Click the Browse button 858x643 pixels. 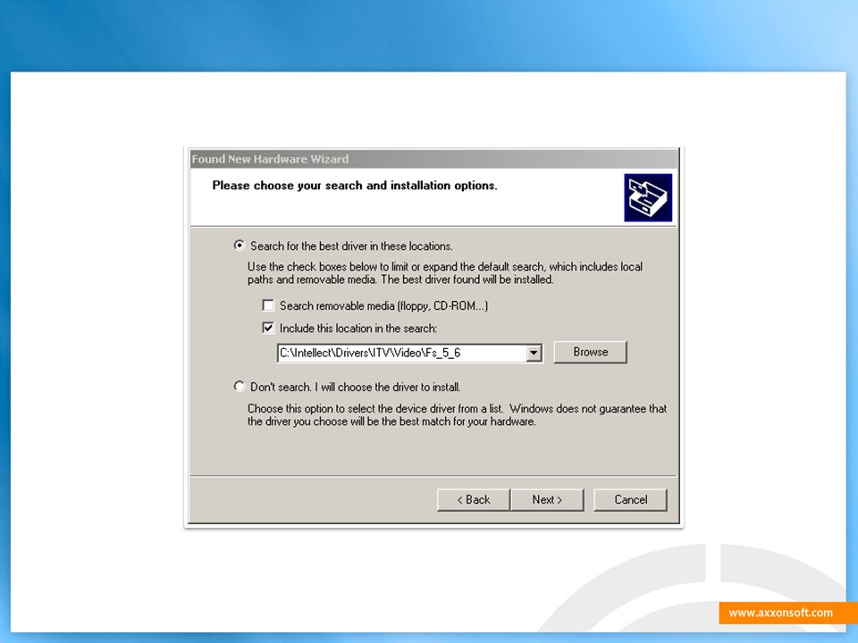point(591,352)
